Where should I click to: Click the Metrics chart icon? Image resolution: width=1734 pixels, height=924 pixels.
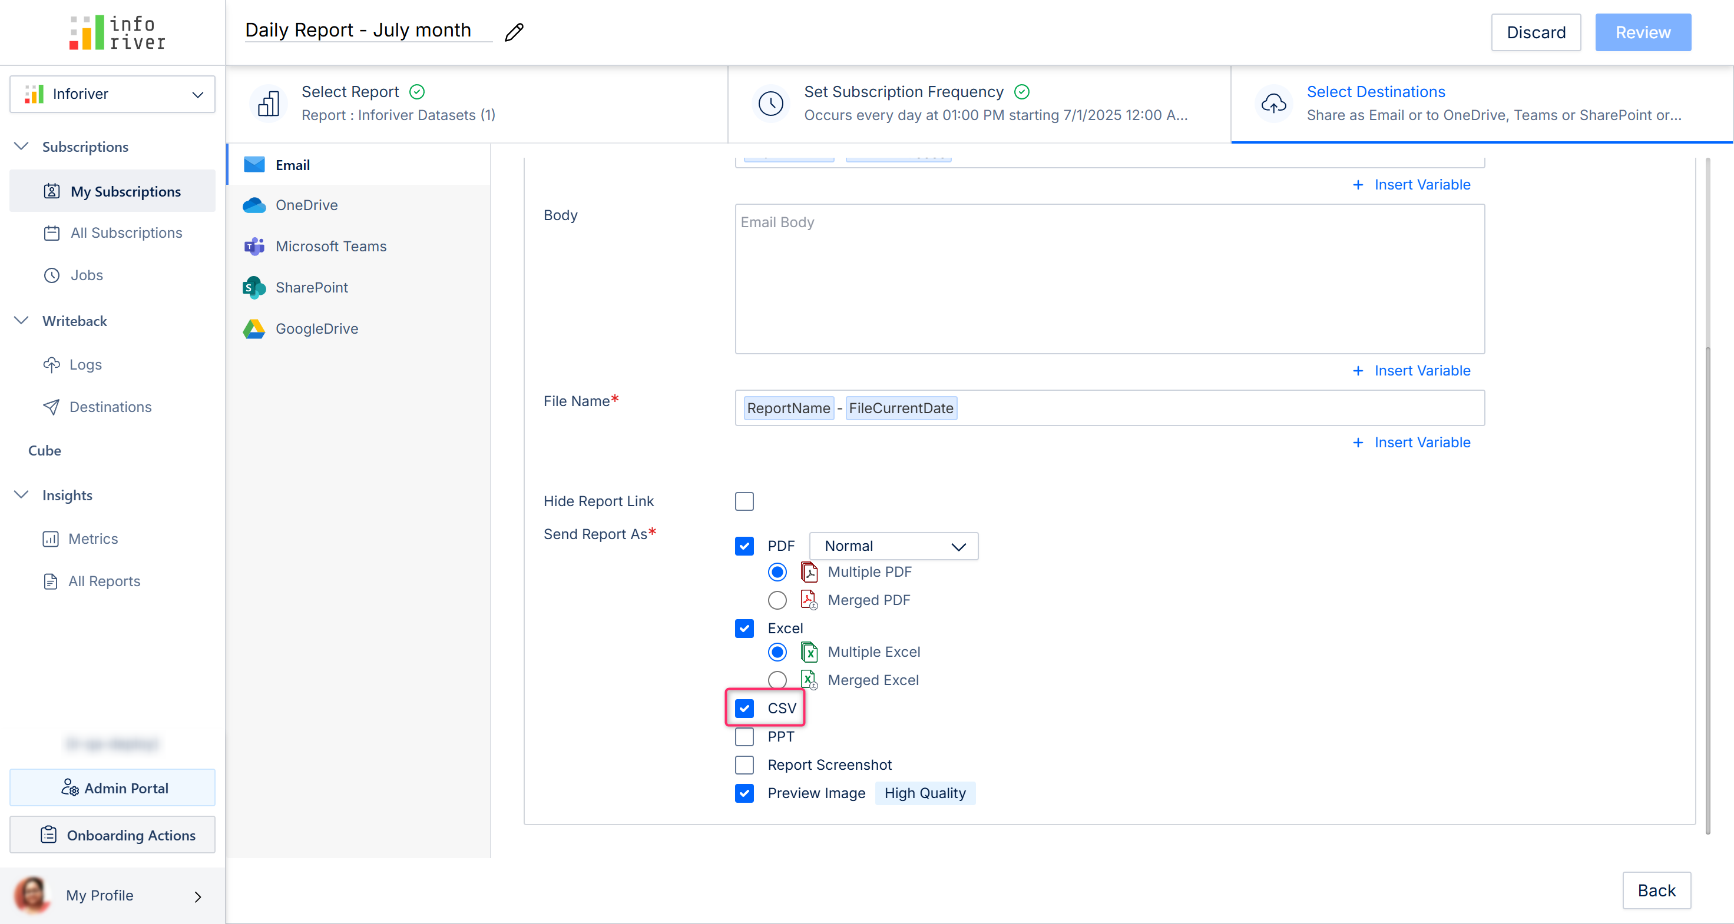pos(51,539)
